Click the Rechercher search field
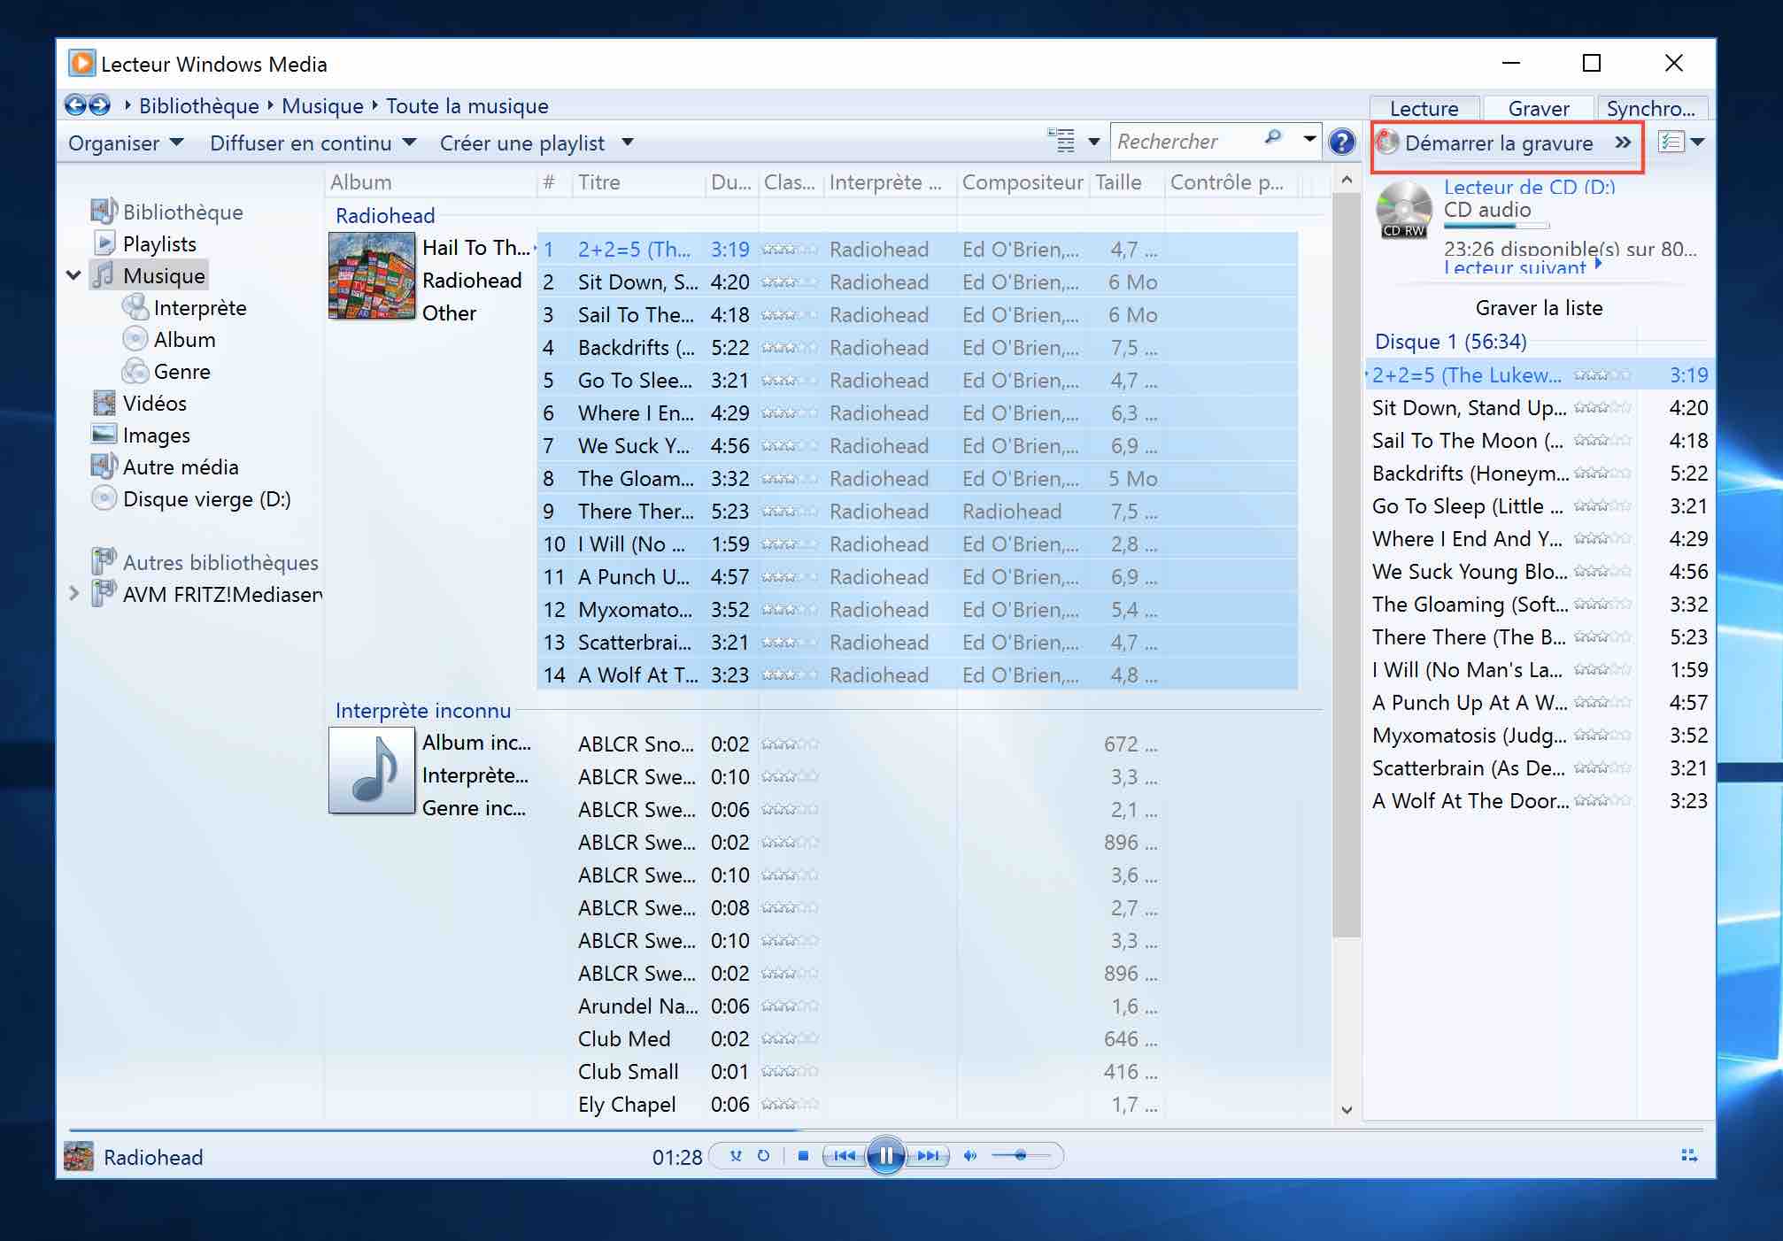The height and width of the screenshot is (1241, 1783). pyautogui.click(x=1186, y=142)
